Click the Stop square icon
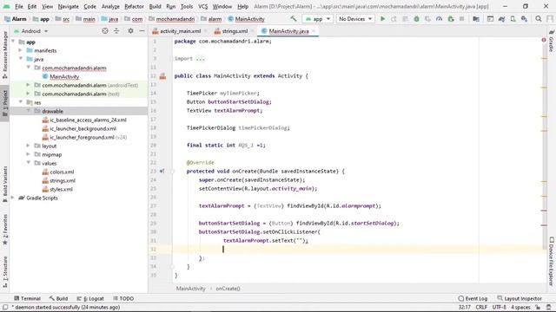This screenshot has width=556, height=312. [x=461, y=19]
